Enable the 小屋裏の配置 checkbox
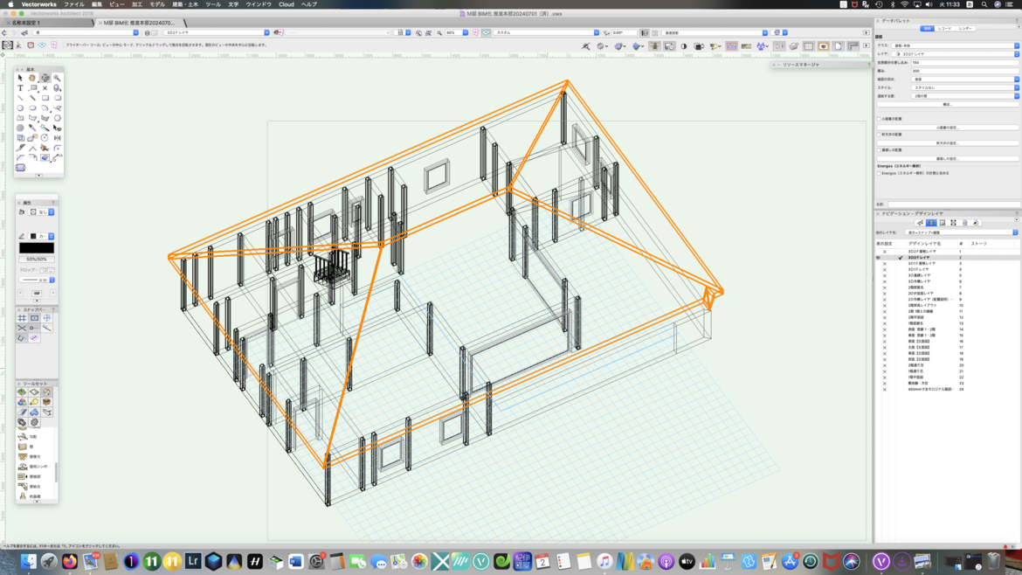 coord(879,119)
